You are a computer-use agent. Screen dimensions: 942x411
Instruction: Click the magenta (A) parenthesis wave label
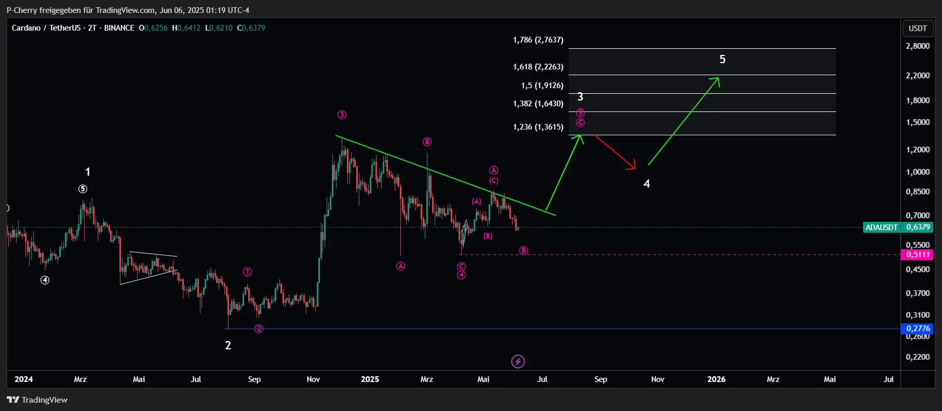click(477, 201)
